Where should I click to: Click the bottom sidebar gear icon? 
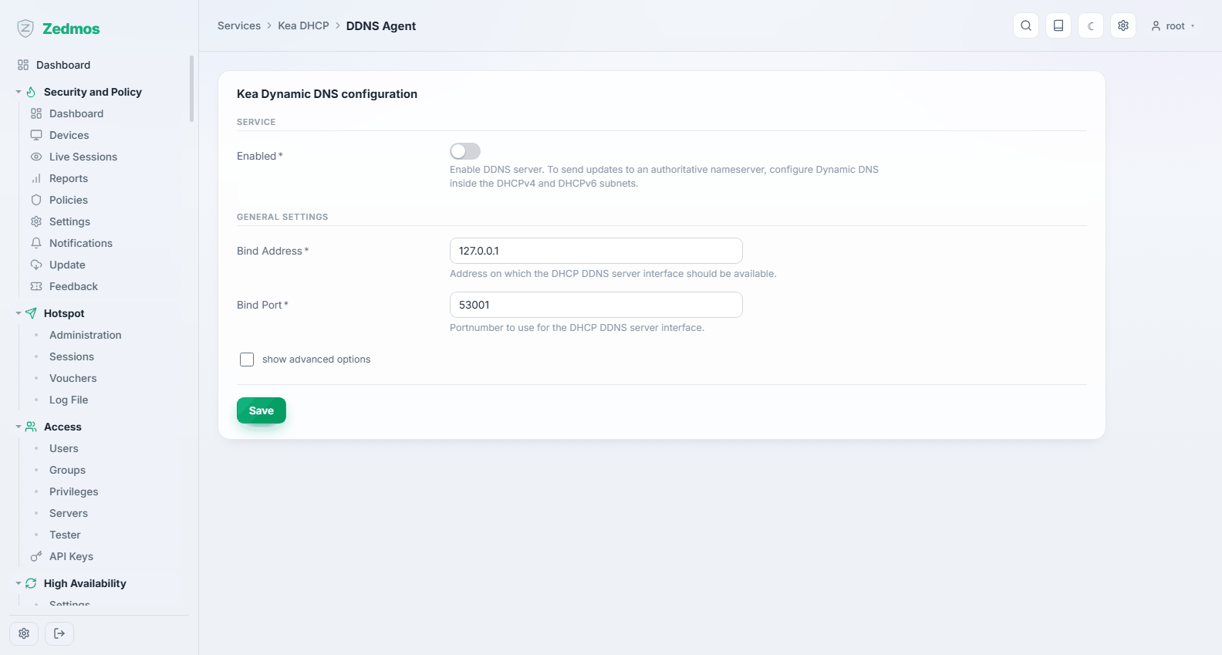pyautogui.click(x=24, y=633)
